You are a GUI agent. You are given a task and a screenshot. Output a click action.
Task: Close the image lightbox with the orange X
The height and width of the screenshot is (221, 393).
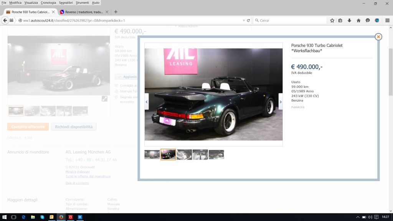click(378, 37)
